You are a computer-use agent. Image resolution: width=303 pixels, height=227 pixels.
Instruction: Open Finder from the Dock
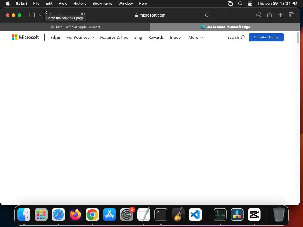point(24,215)
